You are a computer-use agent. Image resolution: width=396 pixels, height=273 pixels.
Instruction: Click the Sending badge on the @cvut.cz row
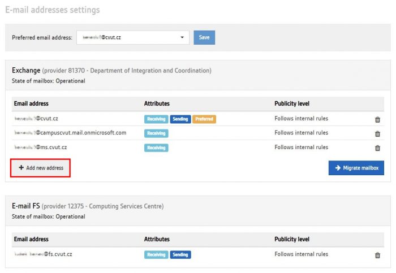pyautogui.click(x=180, y=119)
